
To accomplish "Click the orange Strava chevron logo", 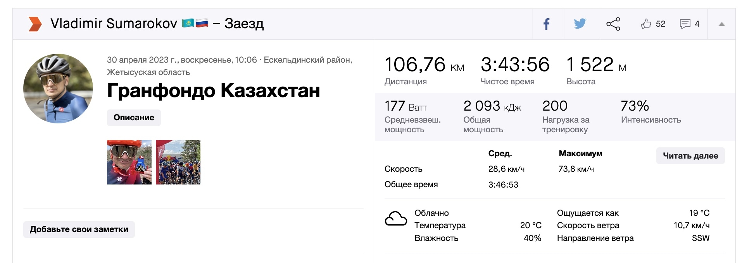I will 35,24.
